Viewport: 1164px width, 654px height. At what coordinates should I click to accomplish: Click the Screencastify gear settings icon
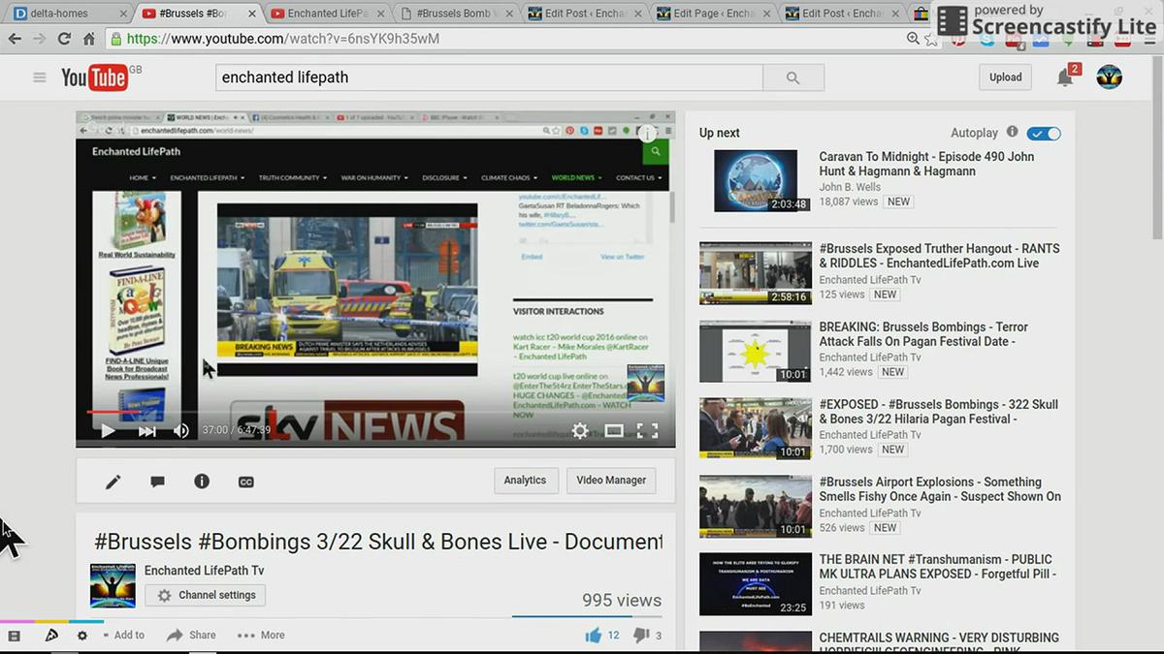(x=82, y=636)
